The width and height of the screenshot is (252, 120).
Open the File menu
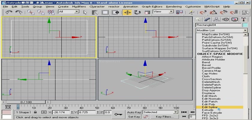(5, 7)
